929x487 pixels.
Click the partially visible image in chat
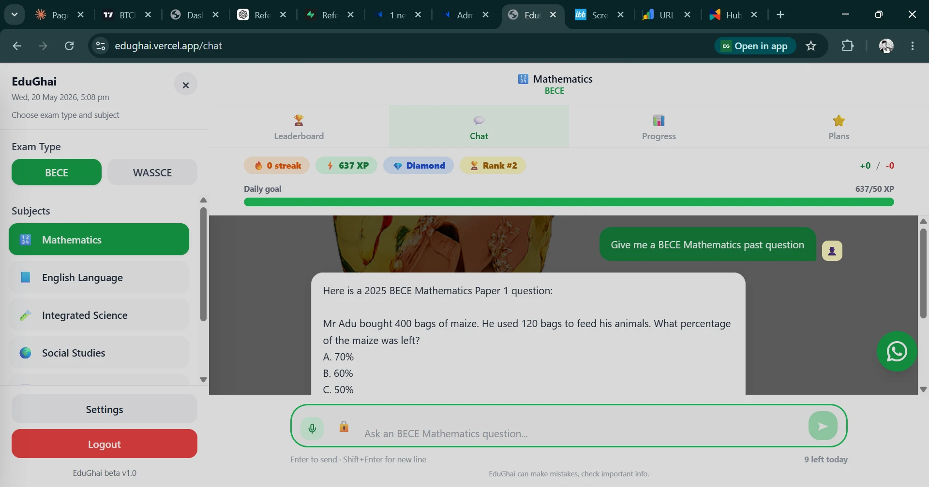pos(443,244)
